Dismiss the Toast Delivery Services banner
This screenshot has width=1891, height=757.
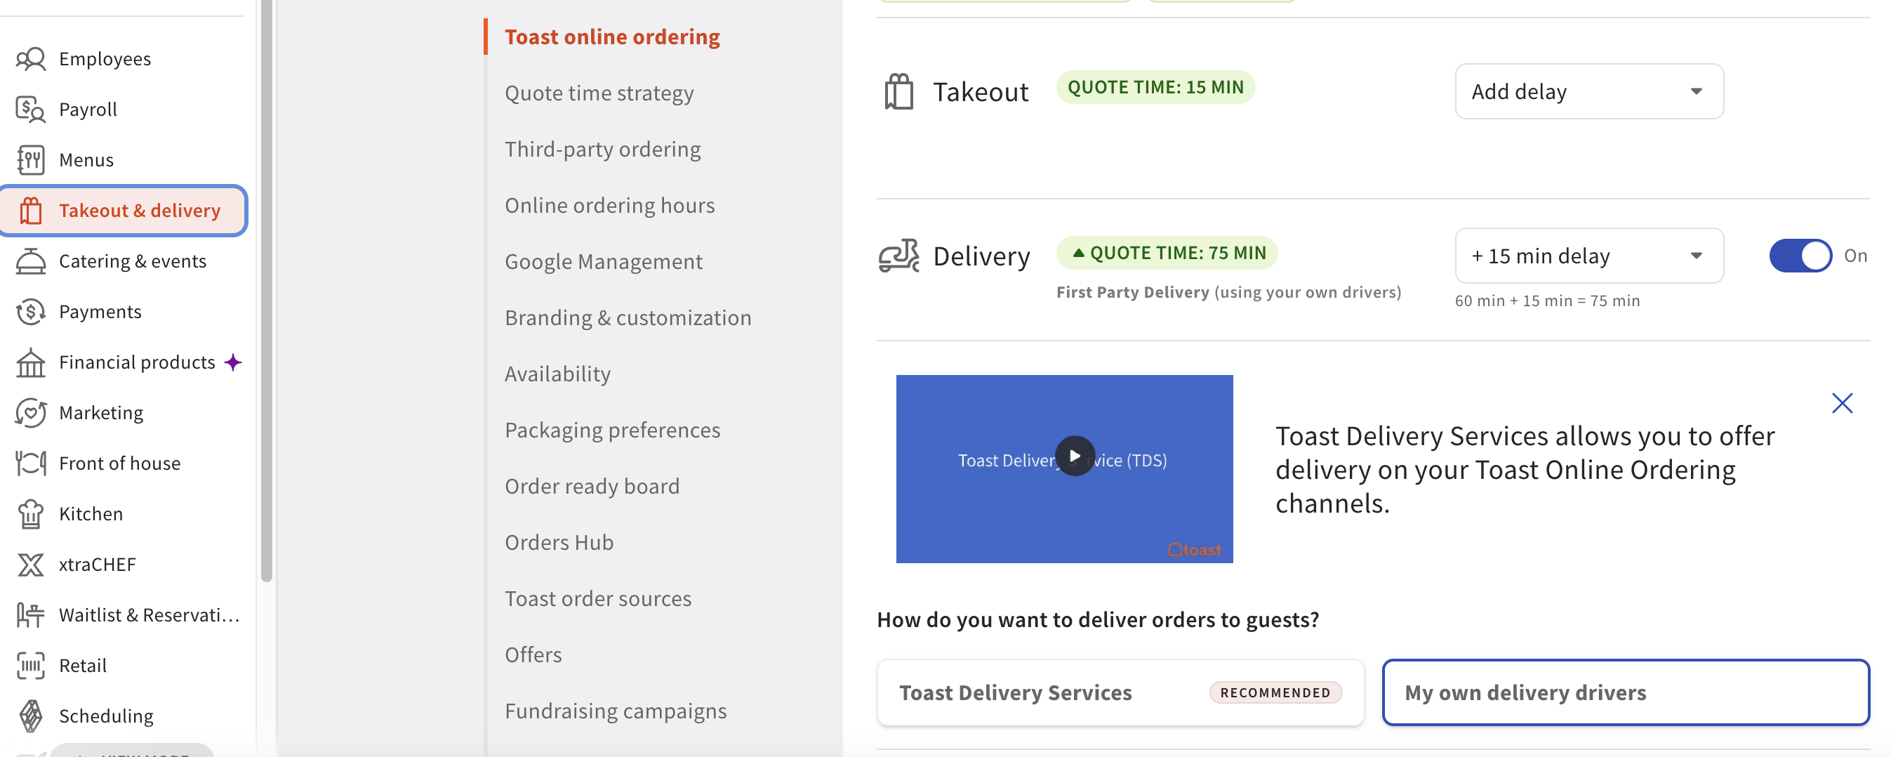(1841, 403)
